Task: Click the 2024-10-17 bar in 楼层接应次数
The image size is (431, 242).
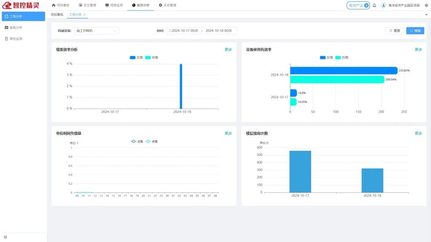Action: coord(300,171)
